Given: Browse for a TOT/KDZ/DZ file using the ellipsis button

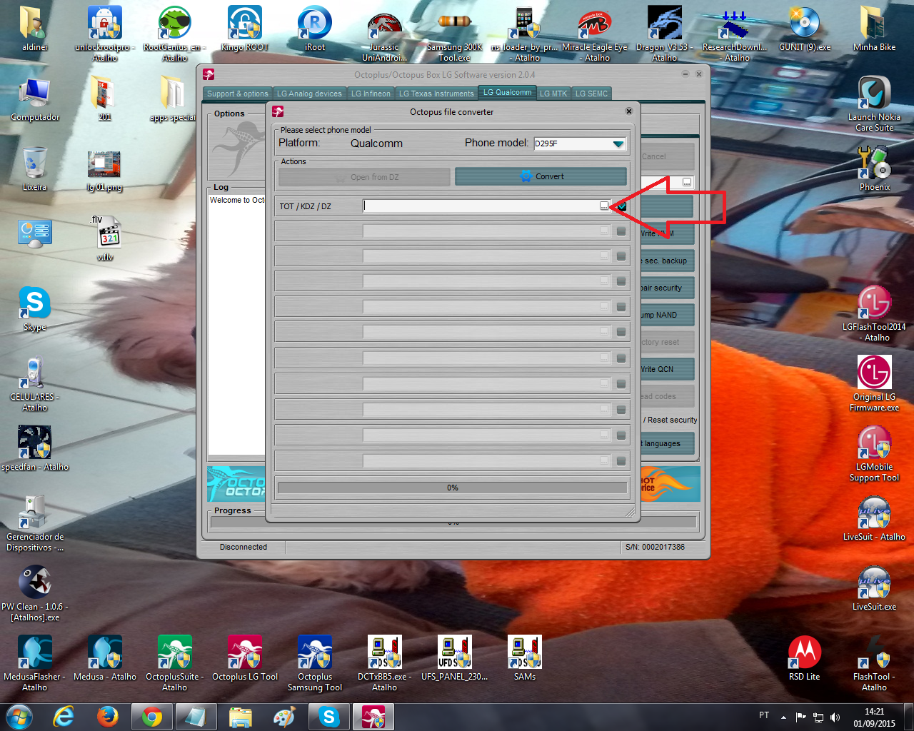Looking at the screenshot, I should [604, 206].
